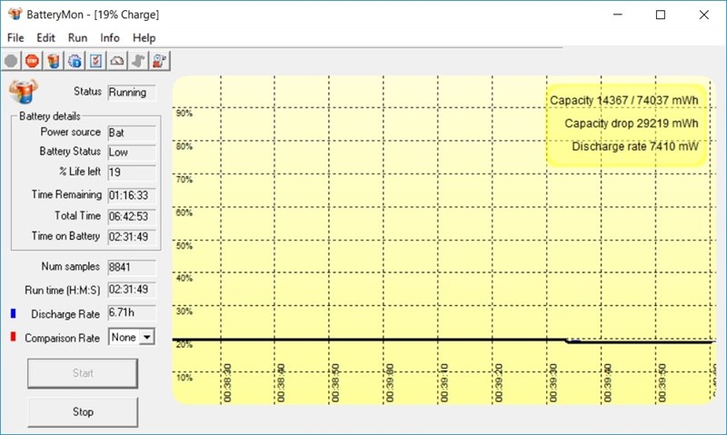The image size is (727, 435).
Task: Click the Run time value 02:31:49
Action: [132, 290]
